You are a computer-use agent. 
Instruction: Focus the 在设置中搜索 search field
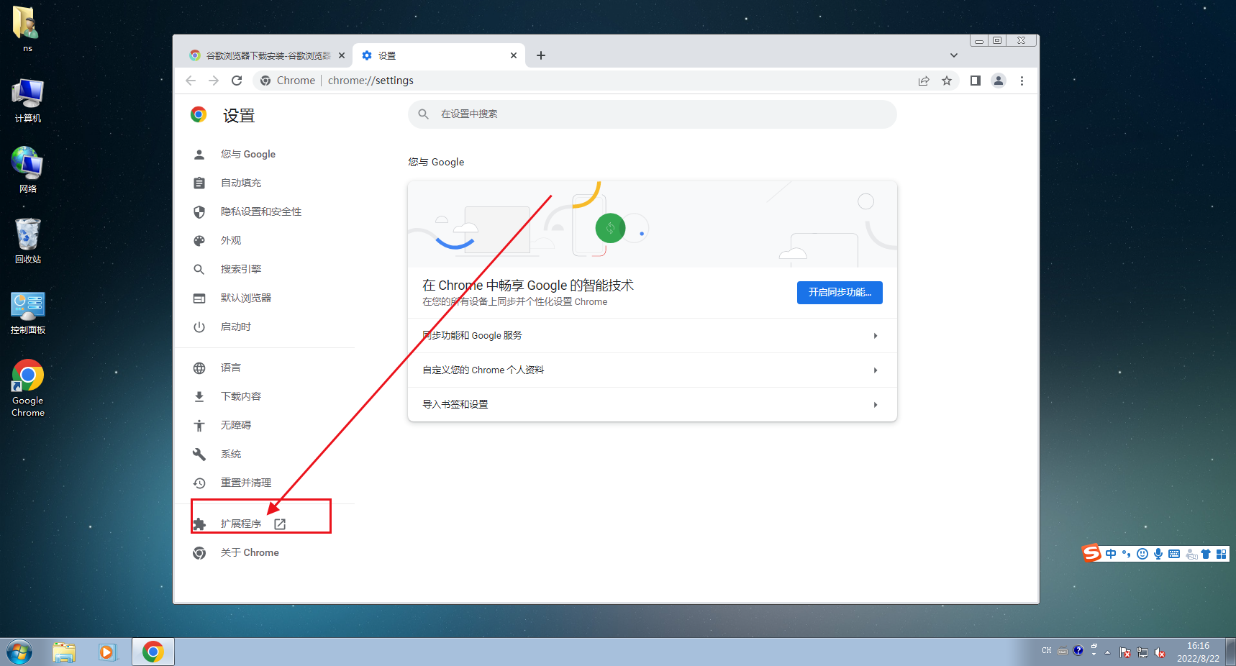[x=652, y=114]
